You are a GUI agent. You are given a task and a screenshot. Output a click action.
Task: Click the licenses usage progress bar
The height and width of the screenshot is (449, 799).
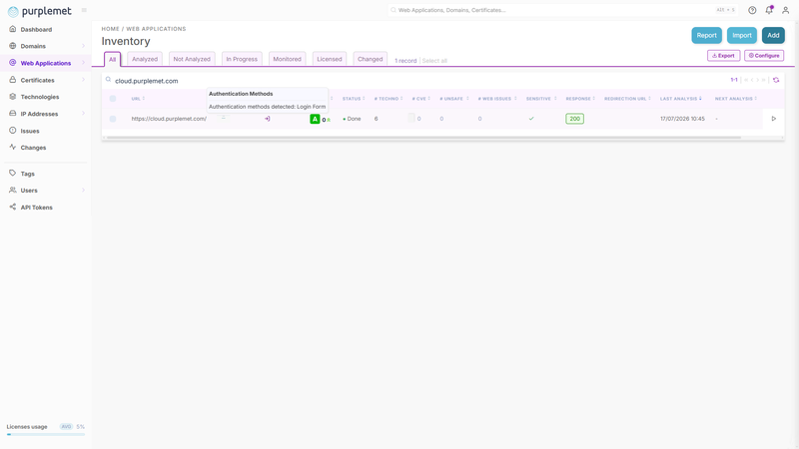[x=46, y=435]
